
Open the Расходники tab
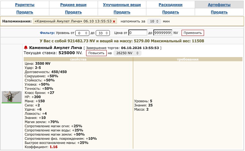(x=170, y=5)
